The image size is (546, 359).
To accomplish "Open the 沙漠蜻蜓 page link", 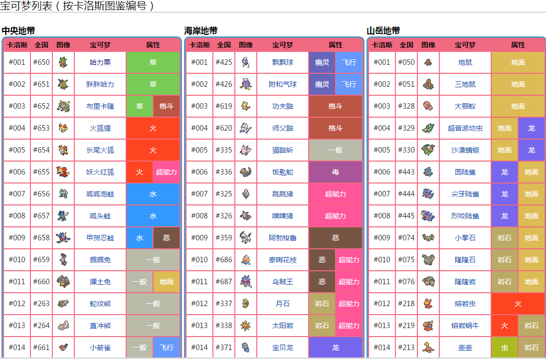I will 465,150.
